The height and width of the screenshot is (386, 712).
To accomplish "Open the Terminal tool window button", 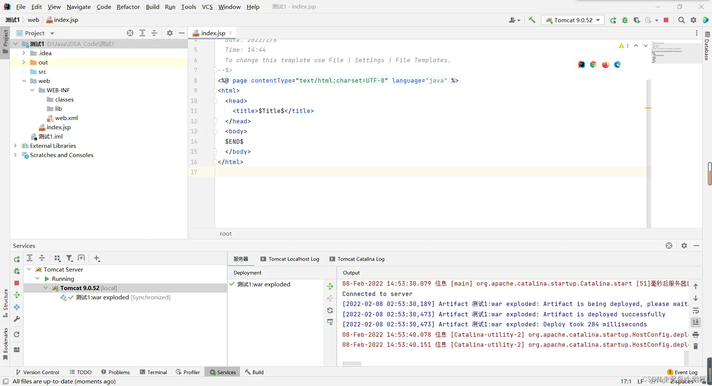I will pyautogui.click(x=154, y=372).
